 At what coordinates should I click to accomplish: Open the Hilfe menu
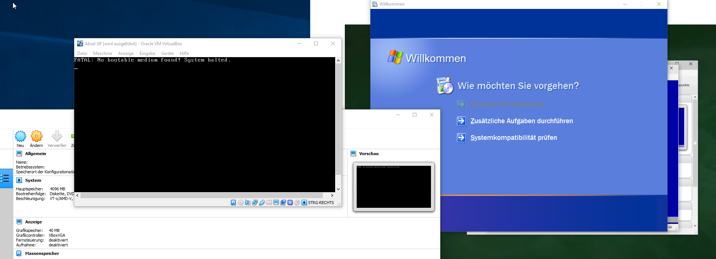tap(184, 53)
